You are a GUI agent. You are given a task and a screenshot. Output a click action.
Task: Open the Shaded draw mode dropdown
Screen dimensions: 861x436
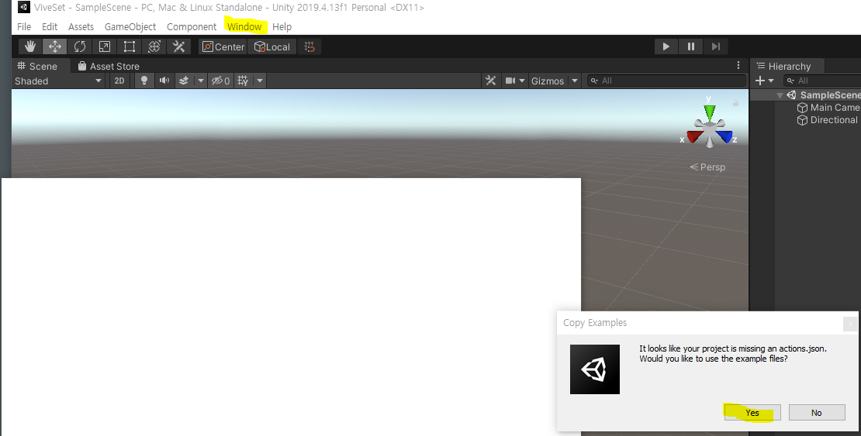(x=58, y=81)
